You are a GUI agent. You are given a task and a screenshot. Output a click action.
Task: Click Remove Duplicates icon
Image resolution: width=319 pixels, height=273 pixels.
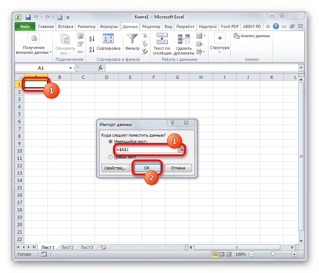(x=183, y=39)
